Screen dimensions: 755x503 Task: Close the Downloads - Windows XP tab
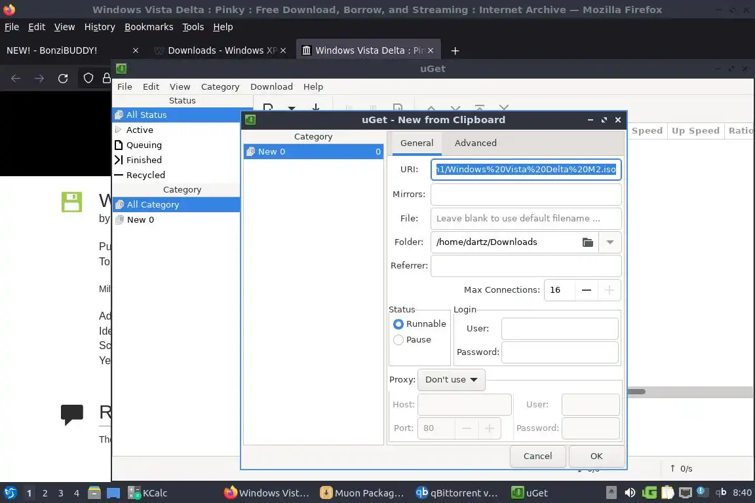283,50
